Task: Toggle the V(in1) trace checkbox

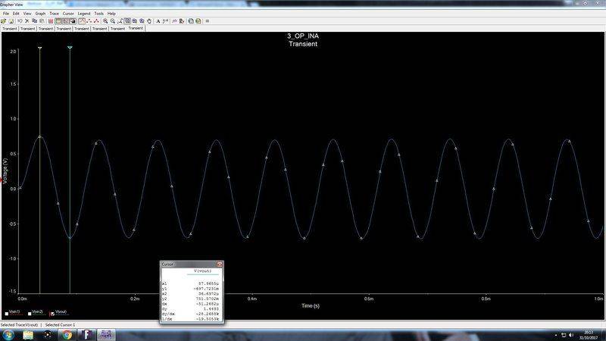Action: [6, 312]
